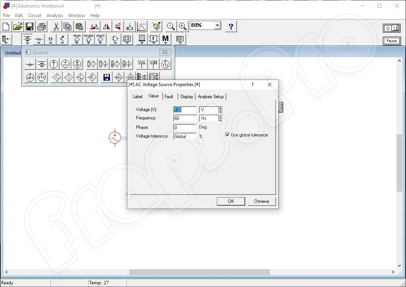The image size is (406, 287).
Task: Click the dialog's context help question mark
Action: click(x=252, y=85)
